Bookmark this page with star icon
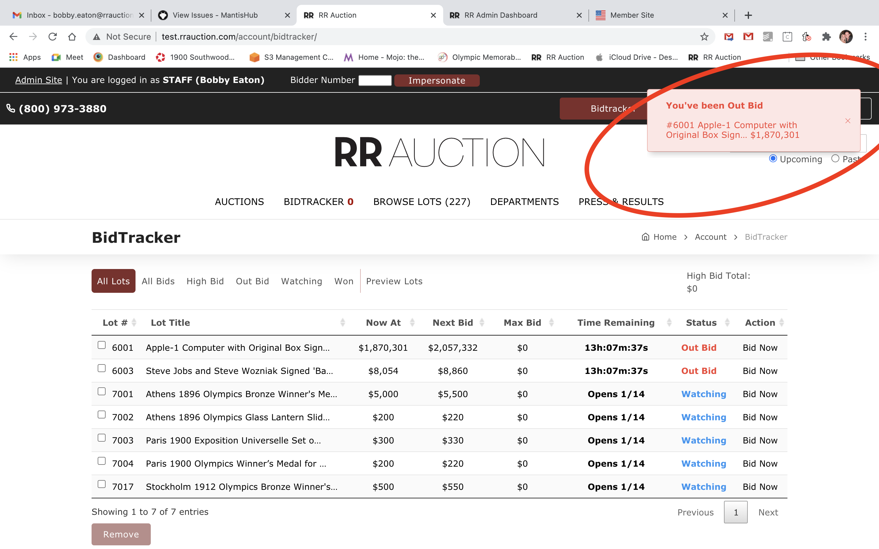 [x=704, y=37]
